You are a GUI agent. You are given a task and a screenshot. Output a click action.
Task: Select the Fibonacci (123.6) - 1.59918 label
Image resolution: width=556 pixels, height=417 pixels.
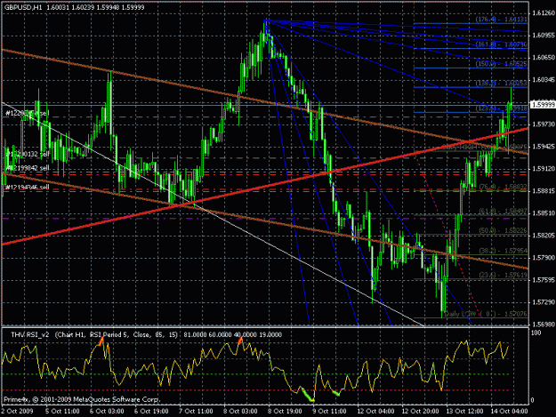501,108
